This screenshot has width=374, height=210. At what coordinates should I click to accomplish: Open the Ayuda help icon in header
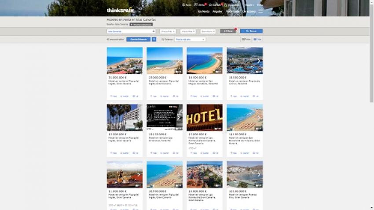tap(187, 5)
